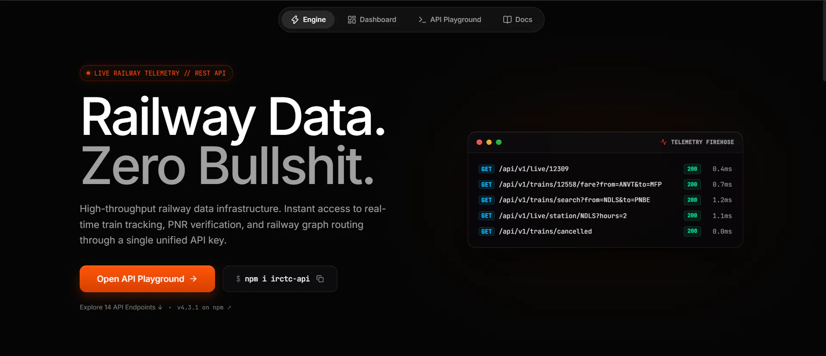Open the v4.3.1 on npm link
Screen dimensions: 826x356
(x=204, y=307)
